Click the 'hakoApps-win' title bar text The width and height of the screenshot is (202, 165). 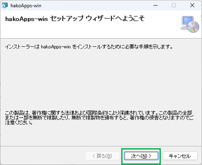tap(26, 6)
